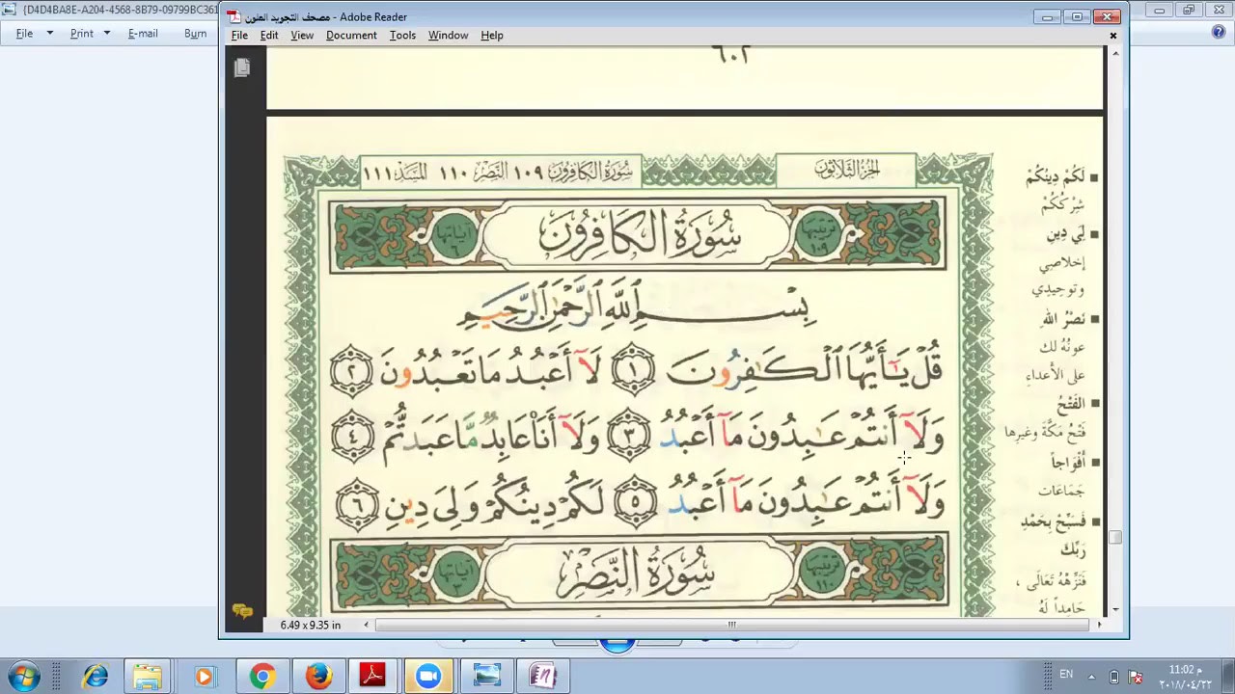The width and height of the screenshot is (1235, 694).
Task: Open the File menu in Adobe Reader
Action: (x=239, y=36)
